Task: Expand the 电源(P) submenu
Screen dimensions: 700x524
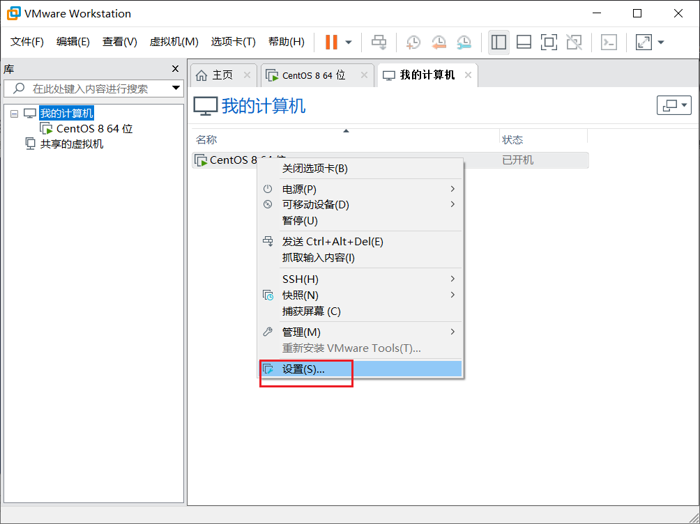Action: coord(360,189)
